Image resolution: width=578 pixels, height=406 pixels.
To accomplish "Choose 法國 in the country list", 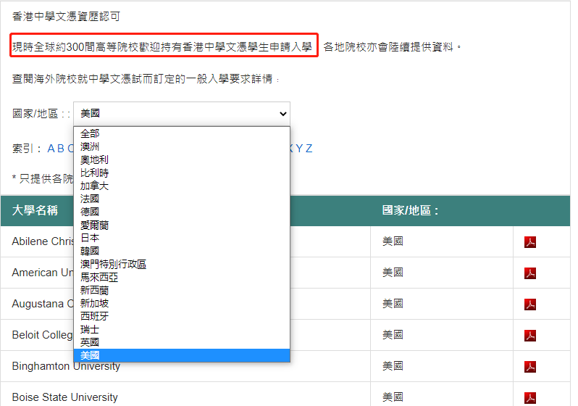I will point(182,199).
